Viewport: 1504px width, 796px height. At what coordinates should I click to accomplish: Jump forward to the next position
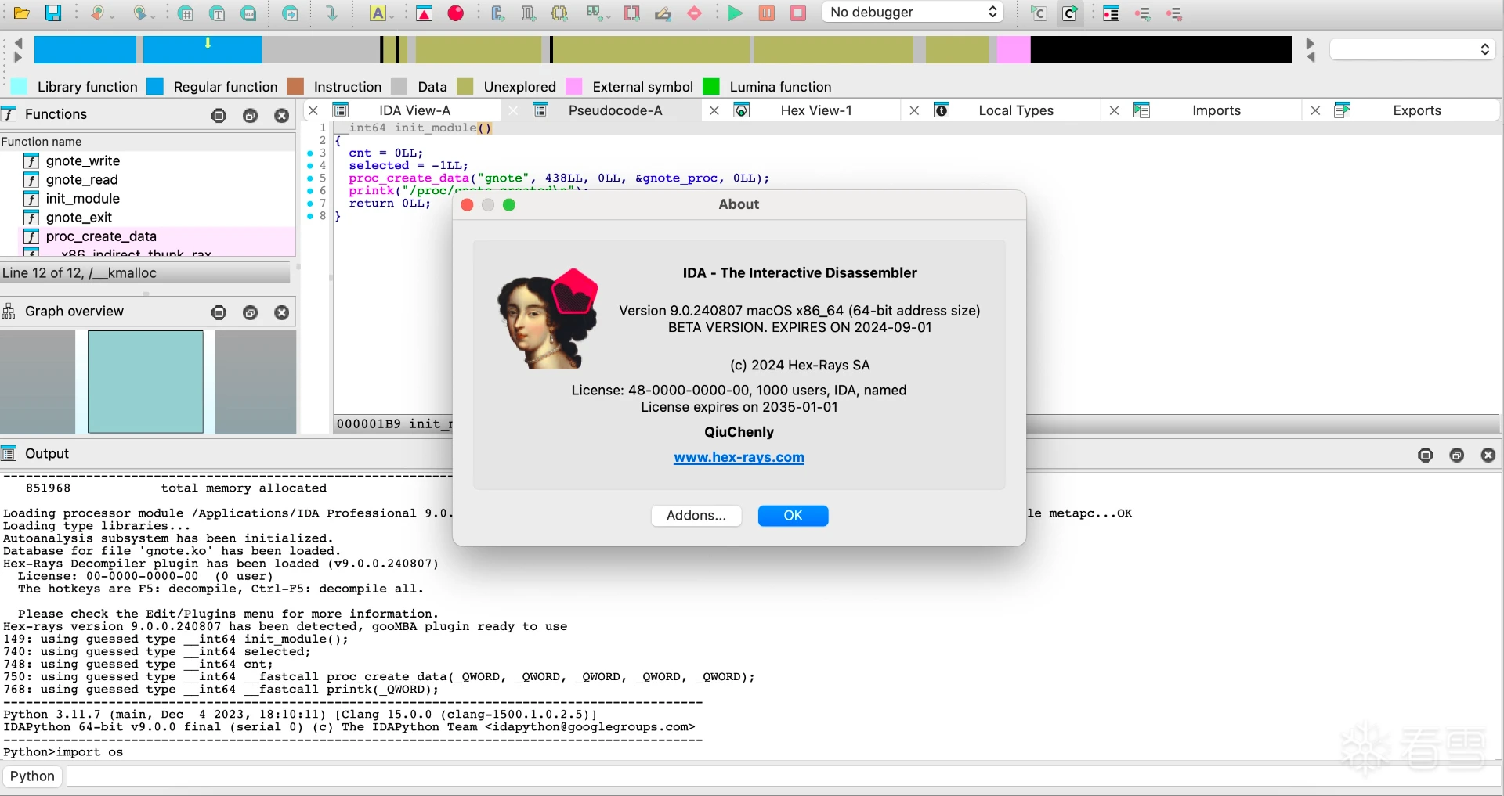139,13
